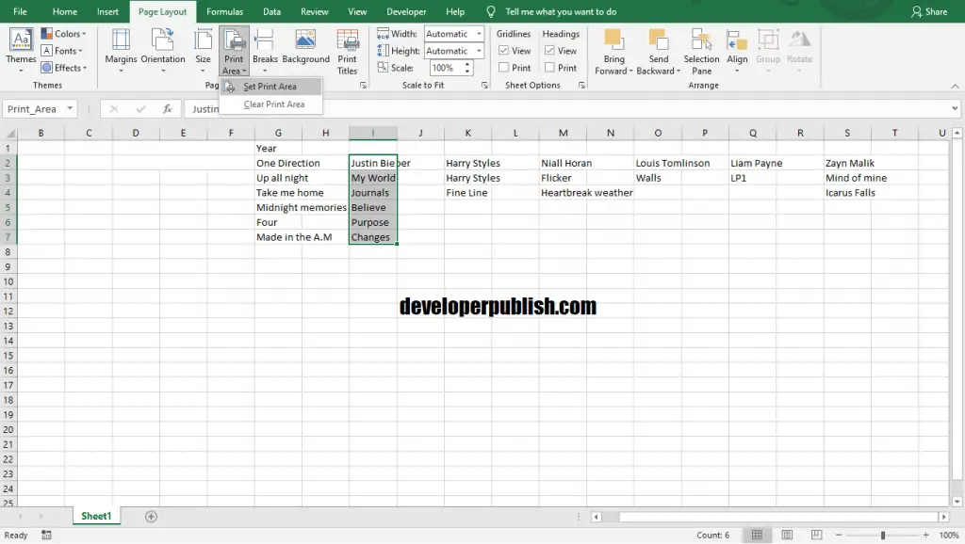Switch to Page Layout view in status bar
965x544 pixels.
coord(787,535)
